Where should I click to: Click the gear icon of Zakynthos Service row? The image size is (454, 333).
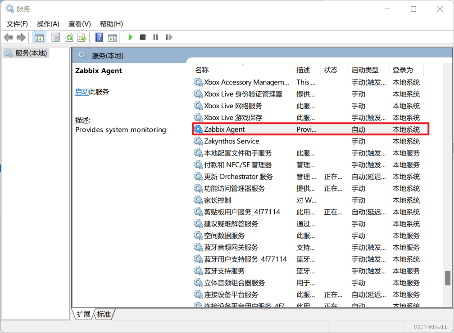pos(198,141)
